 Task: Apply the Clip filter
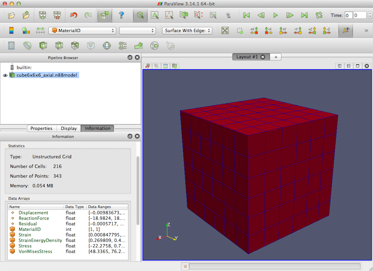[x=43, y=45]
